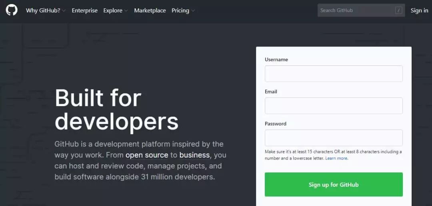Screen dimensions: 432x206
Task: Follow the business link
Action: point(194,155)
